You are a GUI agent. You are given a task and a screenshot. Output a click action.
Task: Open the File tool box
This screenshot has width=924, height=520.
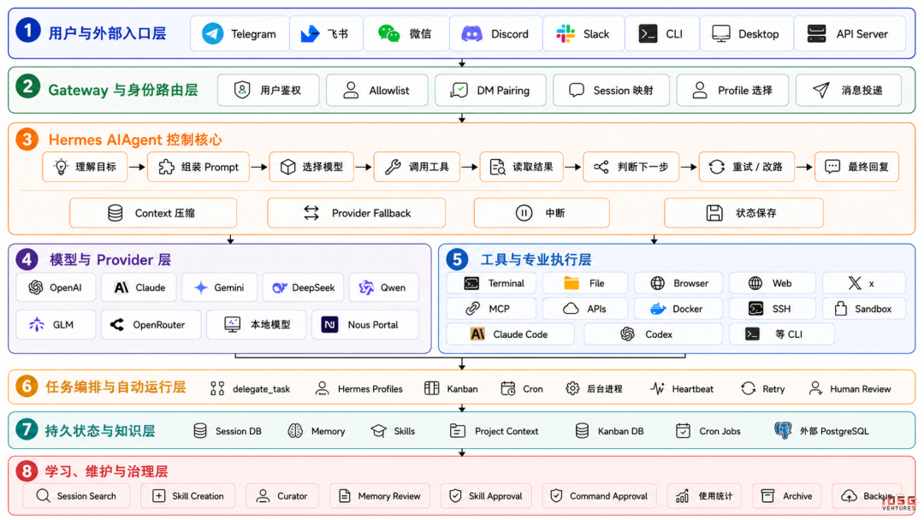[x=585, y=283]
